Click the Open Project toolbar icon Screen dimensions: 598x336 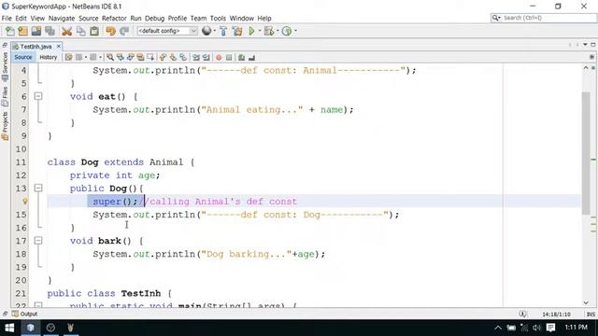[36, 31]
